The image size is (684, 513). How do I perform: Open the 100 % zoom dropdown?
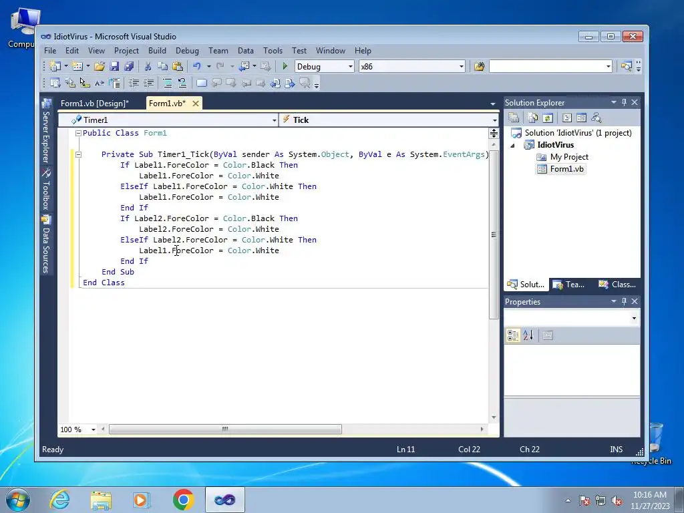(93, 430)
